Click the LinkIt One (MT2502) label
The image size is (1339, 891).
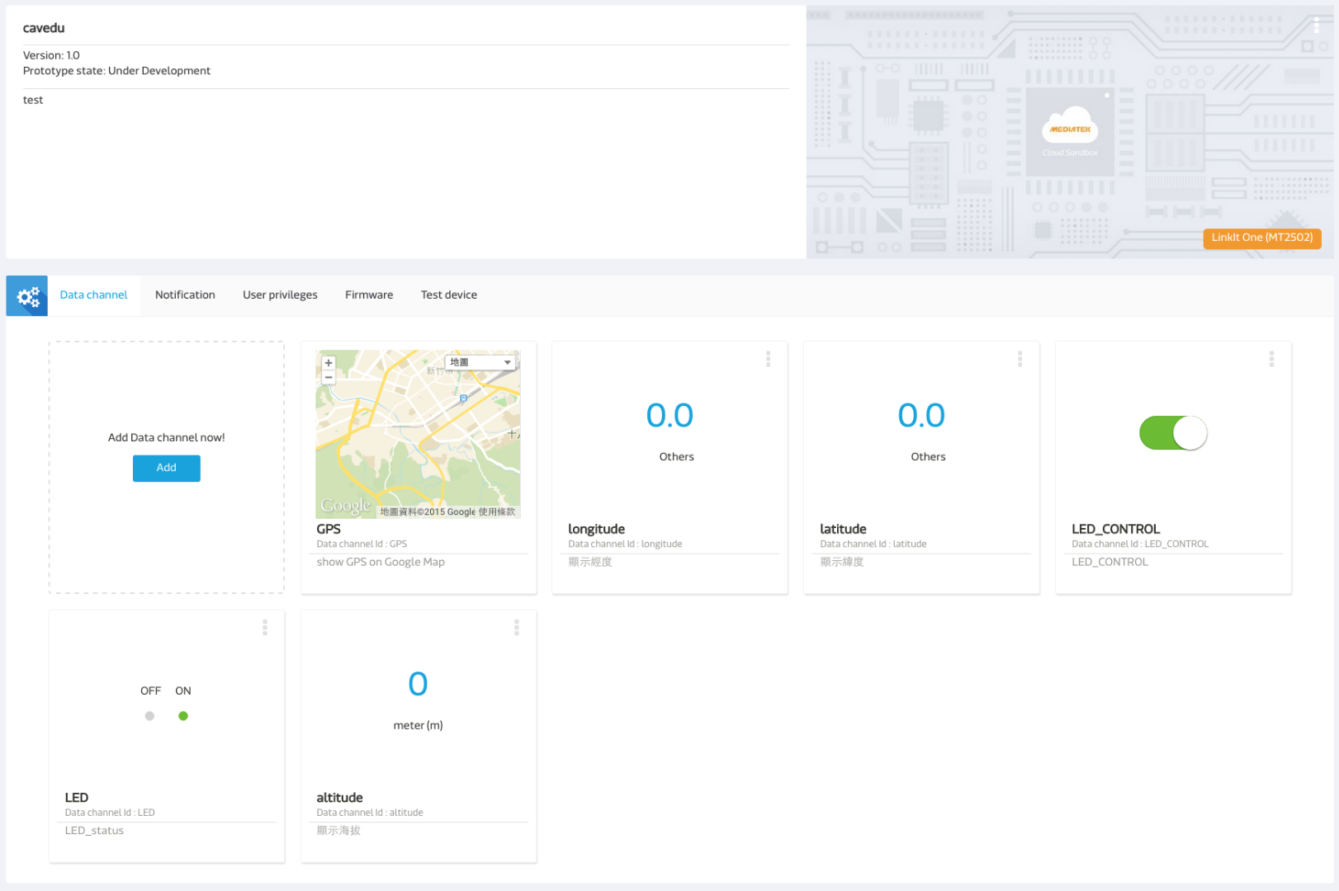click(x=1261, y=238)
